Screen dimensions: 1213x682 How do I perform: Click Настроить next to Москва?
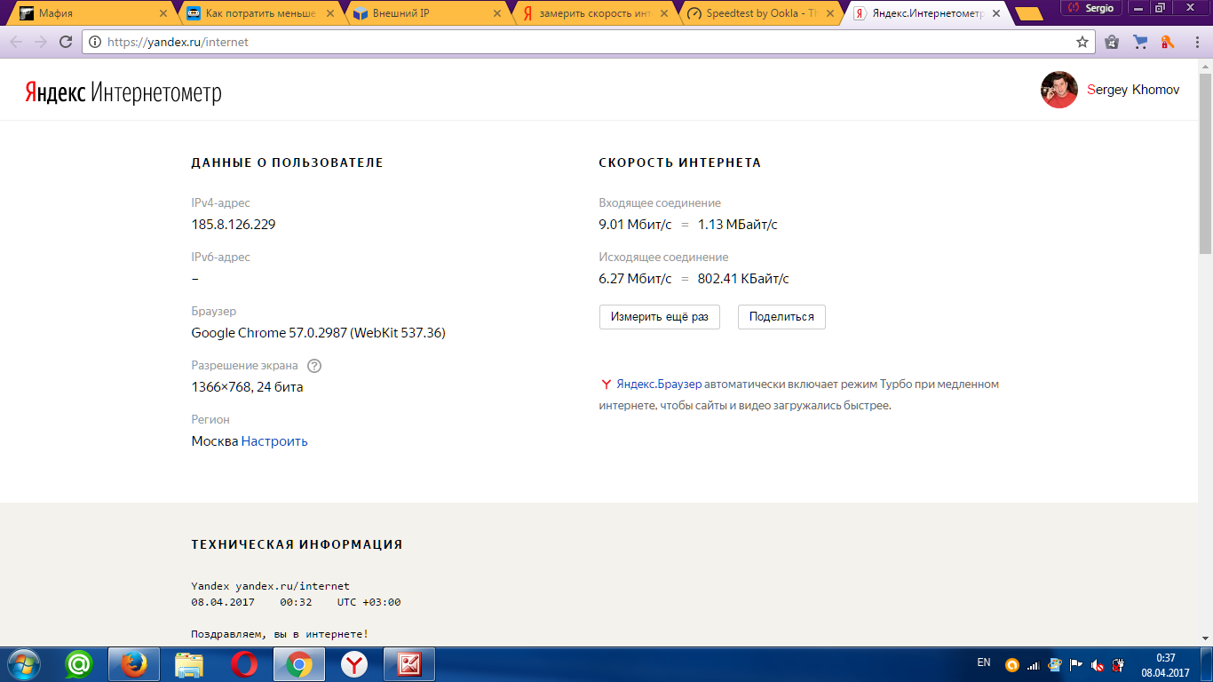click(x=274, y=441)
